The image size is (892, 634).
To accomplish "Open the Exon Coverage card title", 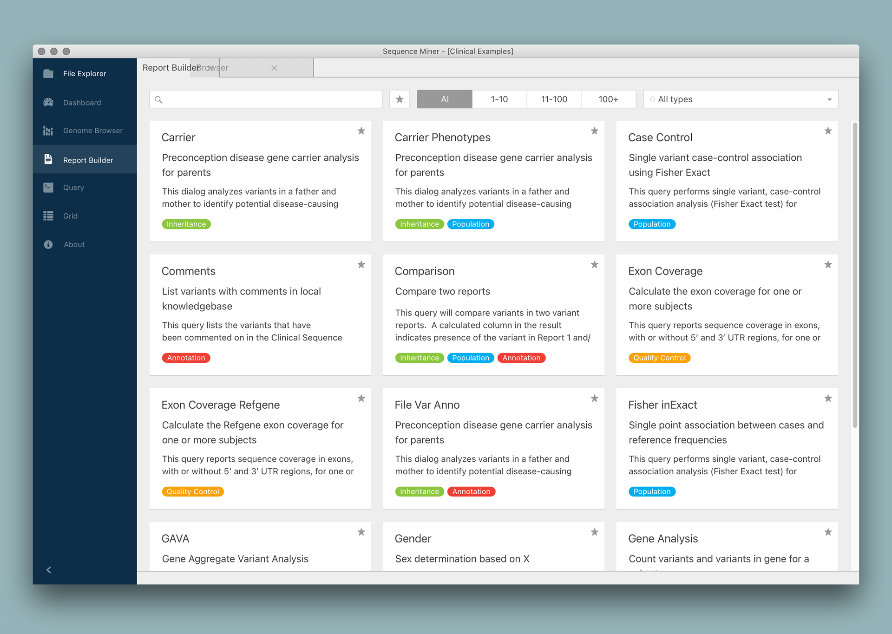I will tap(665, 271).
